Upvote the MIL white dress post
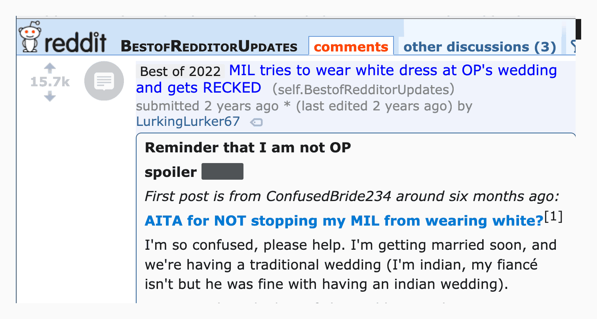The height and width of the screenshot is (319, 597). point(50,69)
